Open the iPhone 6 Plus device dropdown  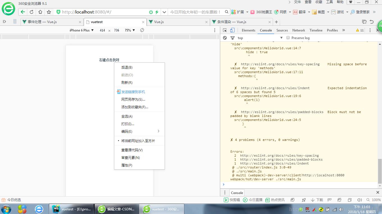(x=81, y=30)
